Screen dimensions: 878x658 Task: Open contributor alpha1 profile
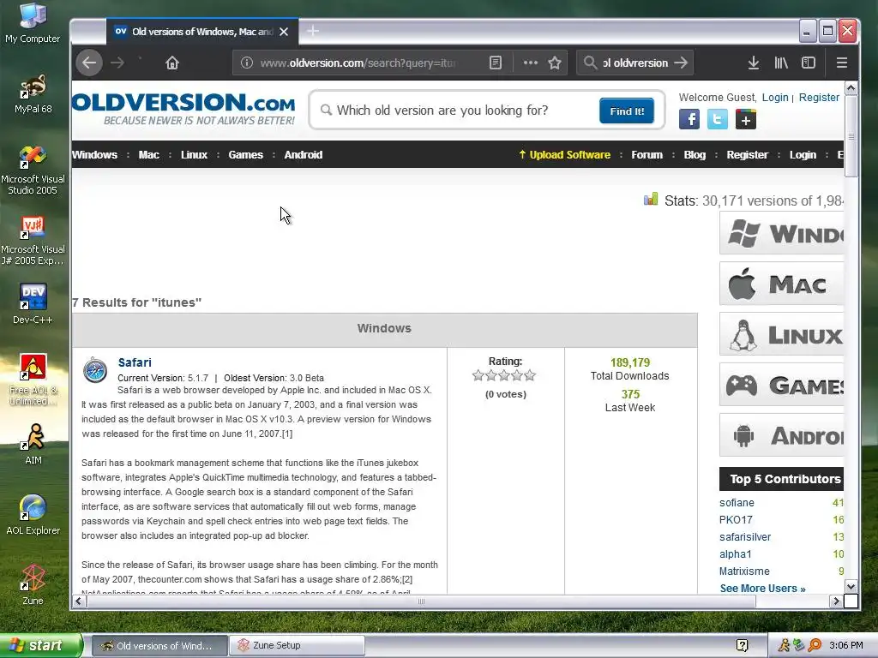pyautogui.click(x=735, y=554)
